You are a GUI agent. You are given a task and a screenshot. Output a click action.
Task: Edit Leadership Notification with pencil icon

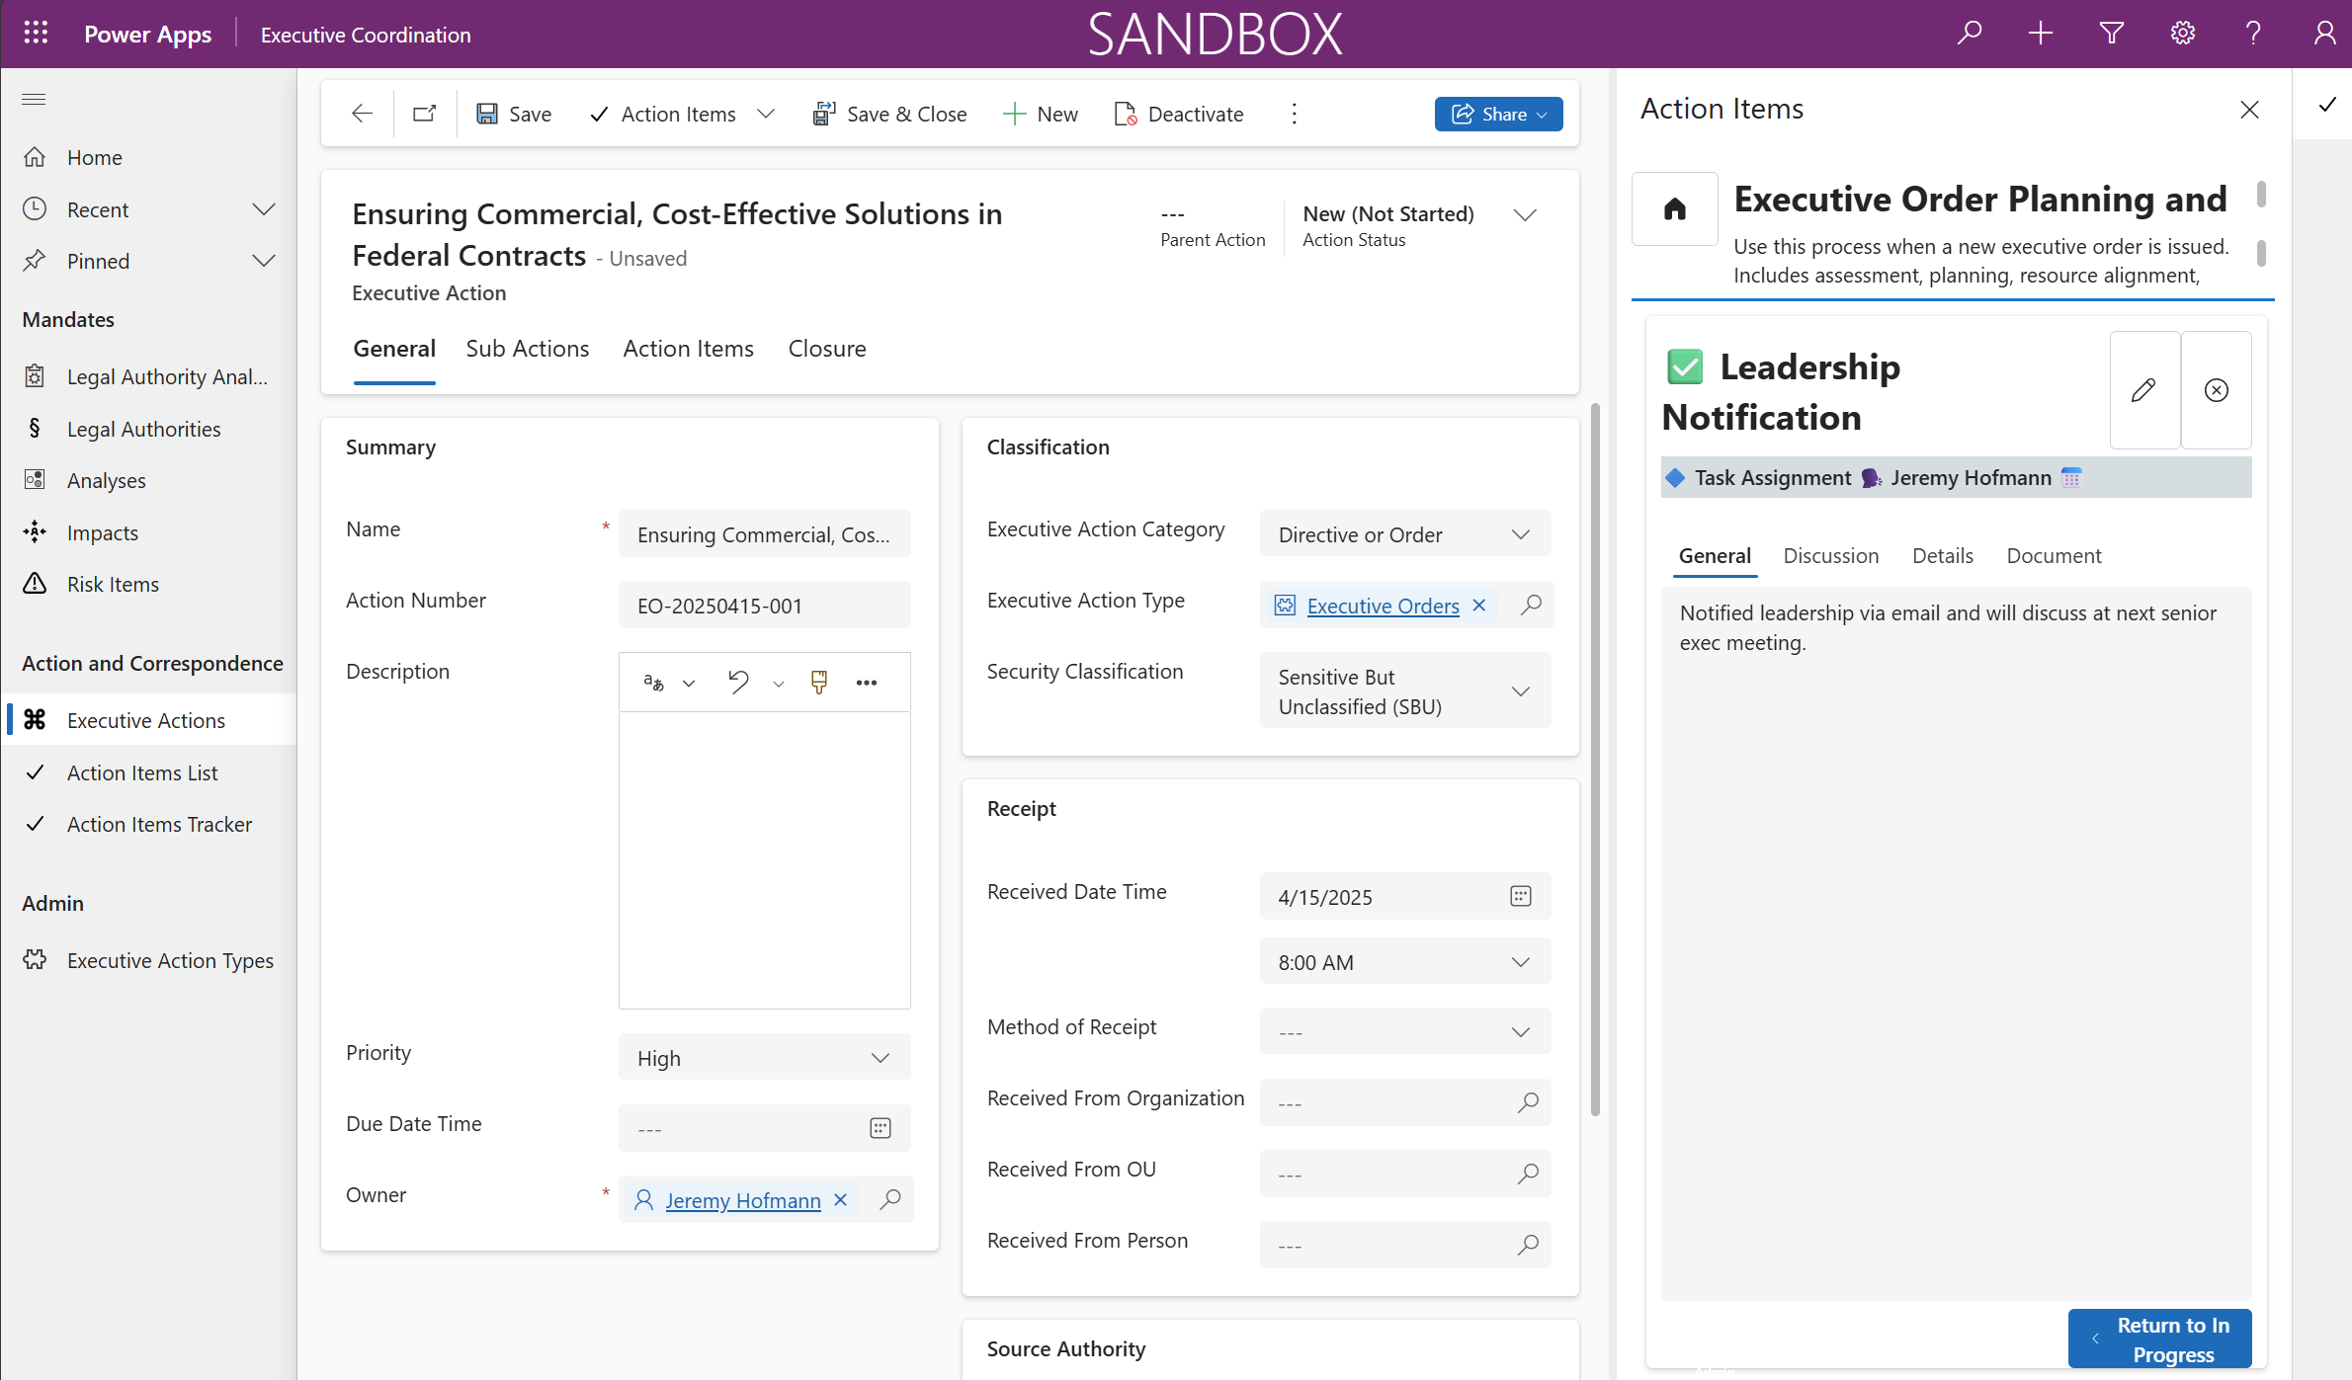point(2144,390)
